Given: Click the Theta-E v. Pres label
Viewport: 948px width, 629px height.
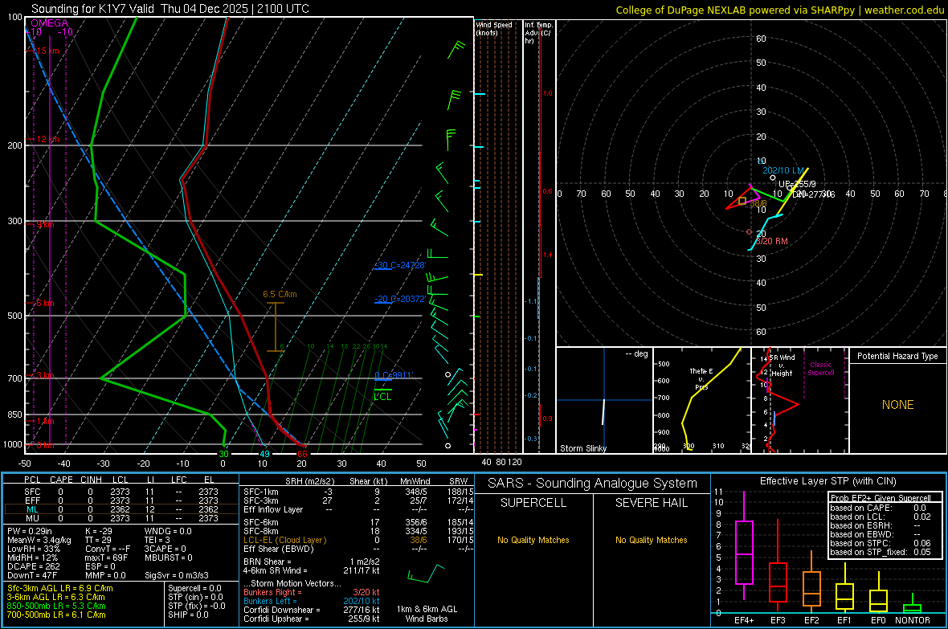Looking at the screenshot, I should point(701,379).
